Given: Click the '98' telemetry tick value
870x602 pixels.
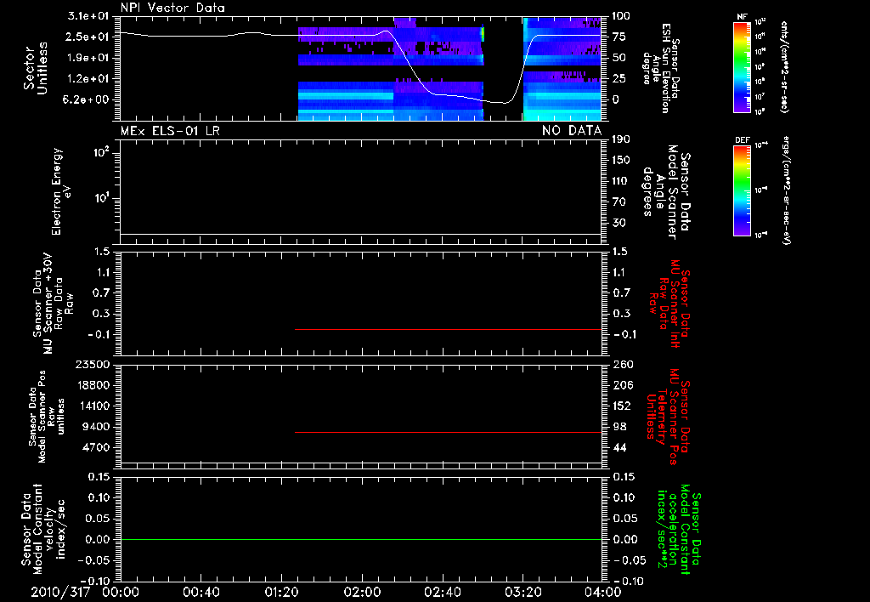Looking at the screenshot, I should click(x=619, y=427).
